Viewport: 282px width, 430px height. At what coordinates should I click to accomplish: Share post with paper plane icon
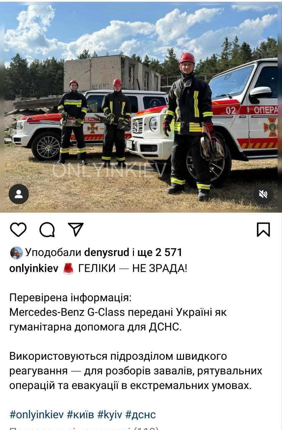tap(76, 229)
